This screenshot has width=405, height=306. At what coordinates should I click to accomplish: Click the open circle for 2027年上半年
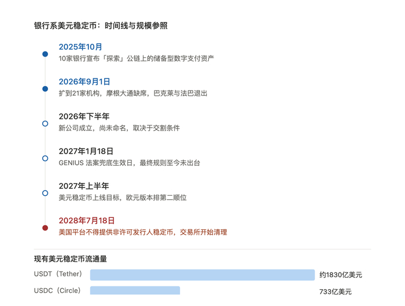click(x=45, y=193)
